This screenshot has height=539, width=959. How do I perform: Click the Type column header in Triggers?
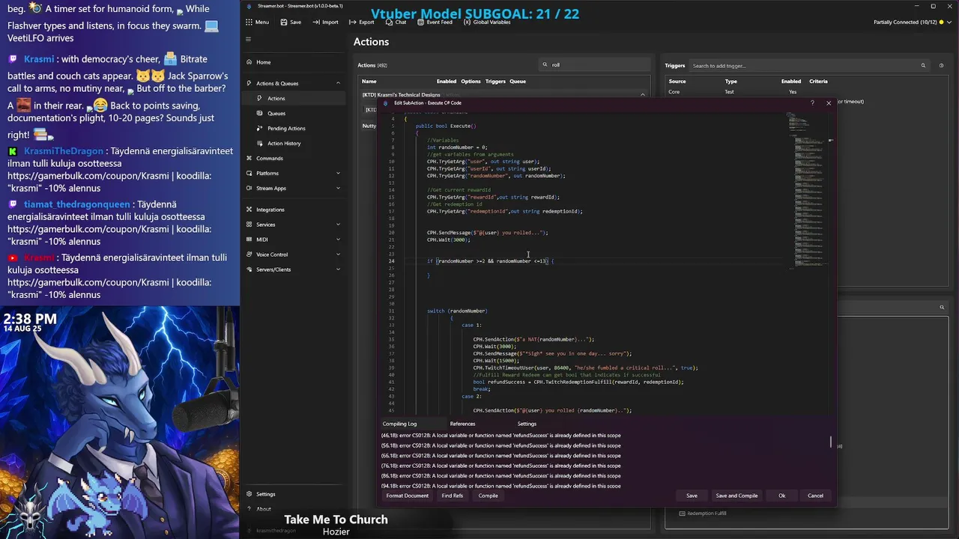[730, 81]
